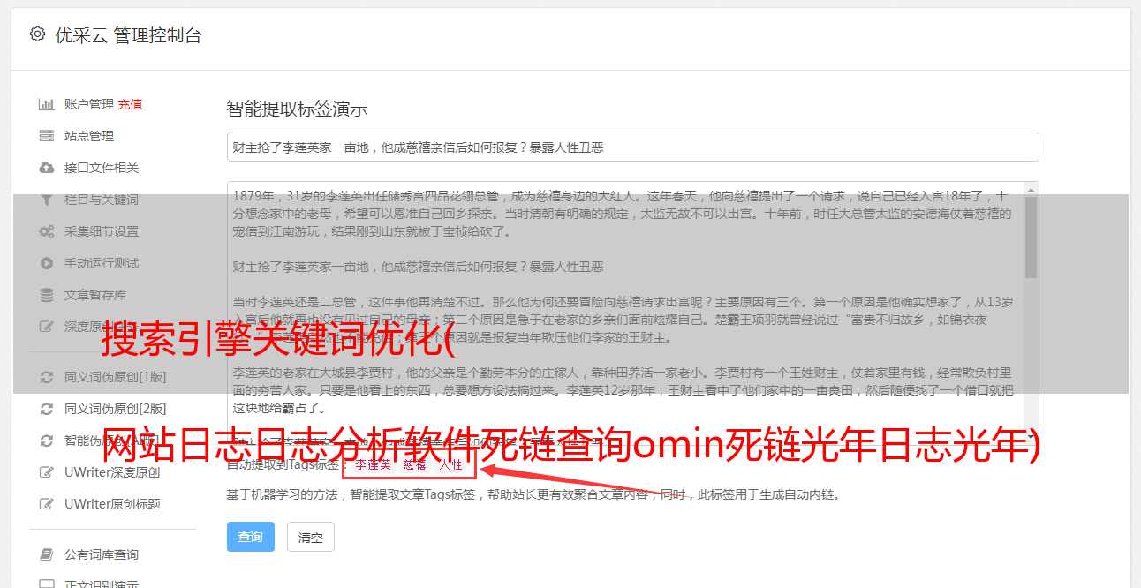1141x588 pixels.
Task: Click edit icon beside UWriter深度原创
Action: tap(46, 472)
